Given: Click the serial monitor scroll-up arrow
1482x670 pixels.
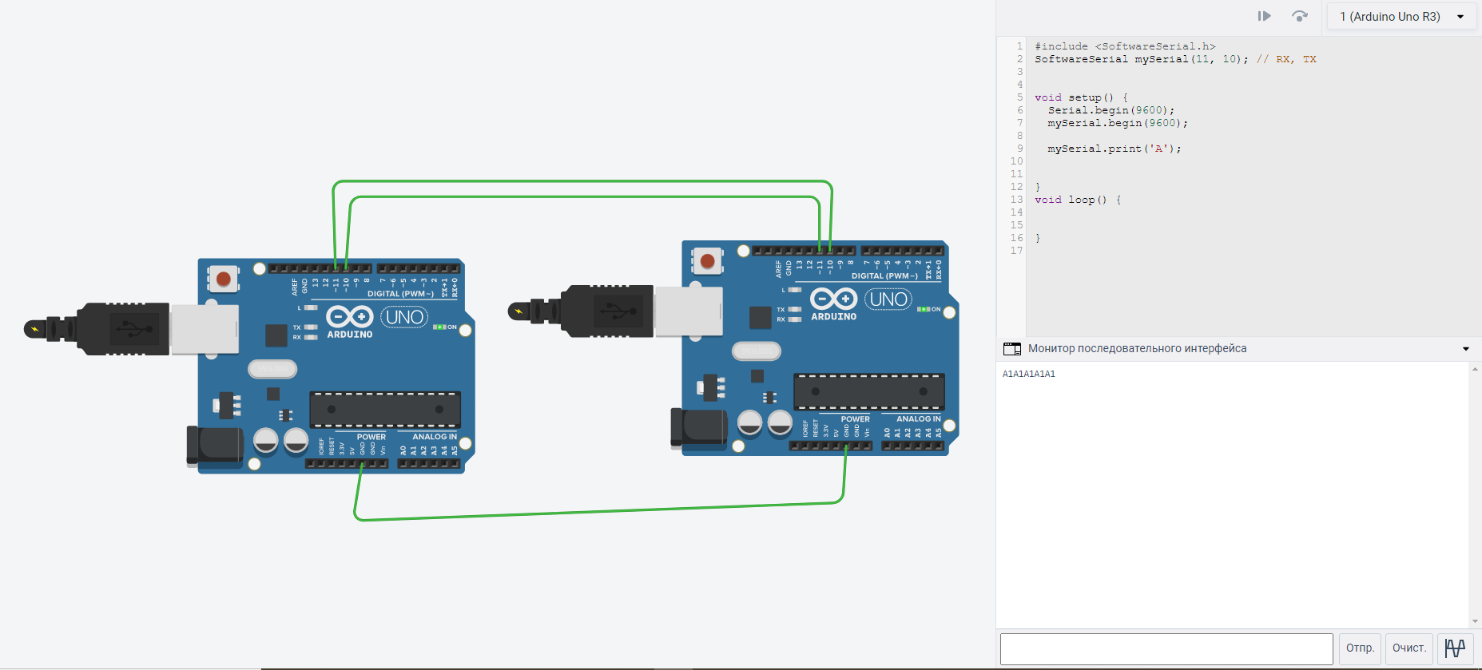Looking at the screenshot, I should pyautogui.click(x=1475, y=369).
